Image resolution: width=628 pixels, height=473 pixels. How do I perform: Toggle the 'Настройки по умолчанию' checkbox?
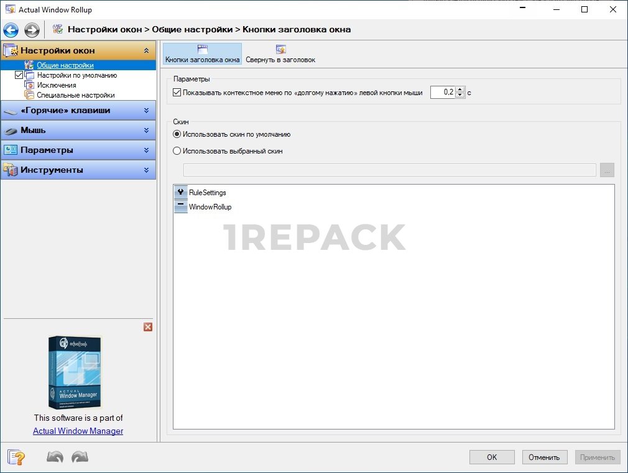(x=18, y=75)
